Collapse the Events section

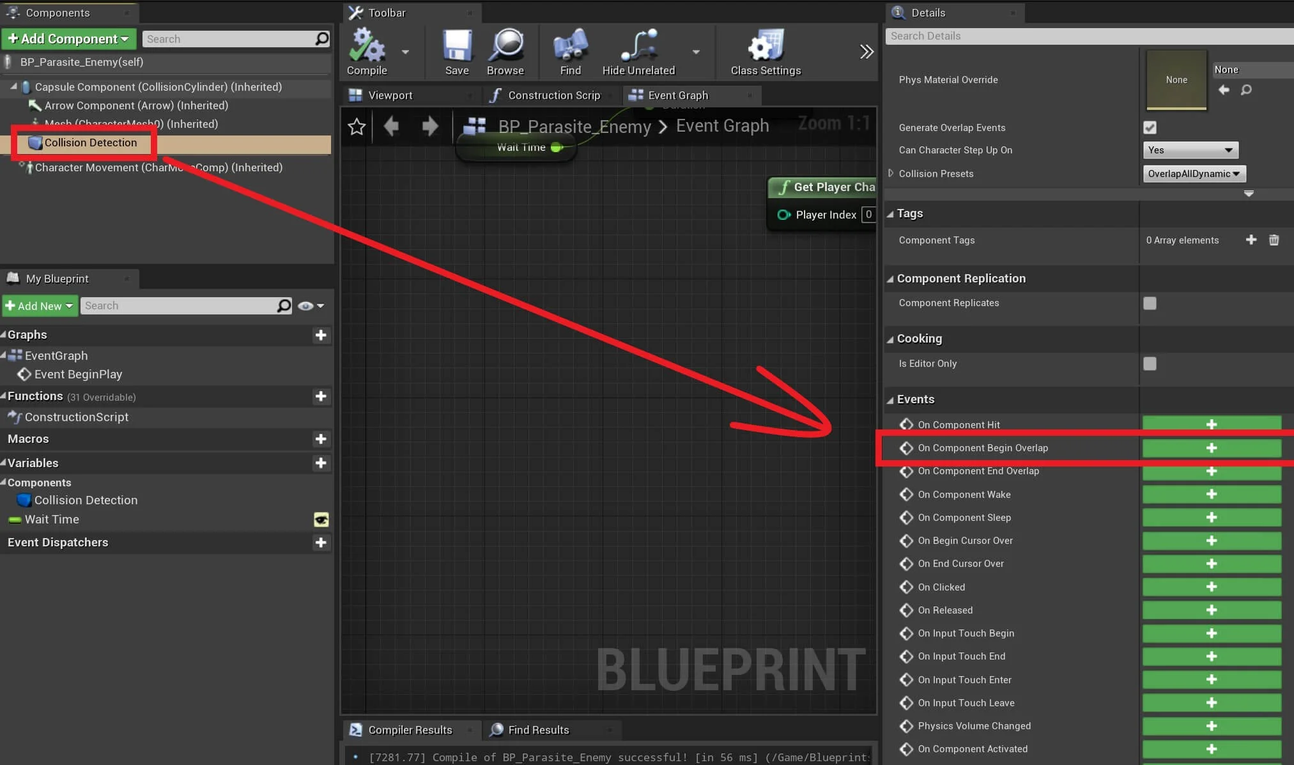[x=890, y=400]
